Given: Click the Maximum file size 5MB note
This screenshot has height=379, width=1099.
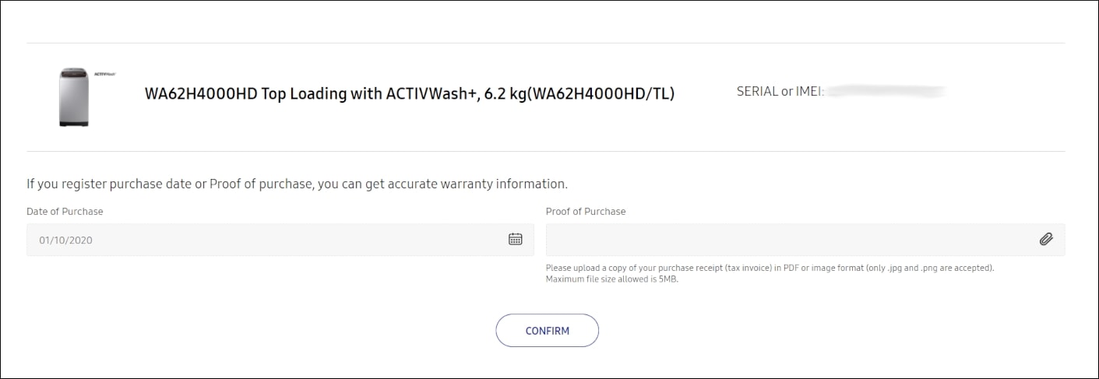Looking at the screenshot, I should pos(612,279).
